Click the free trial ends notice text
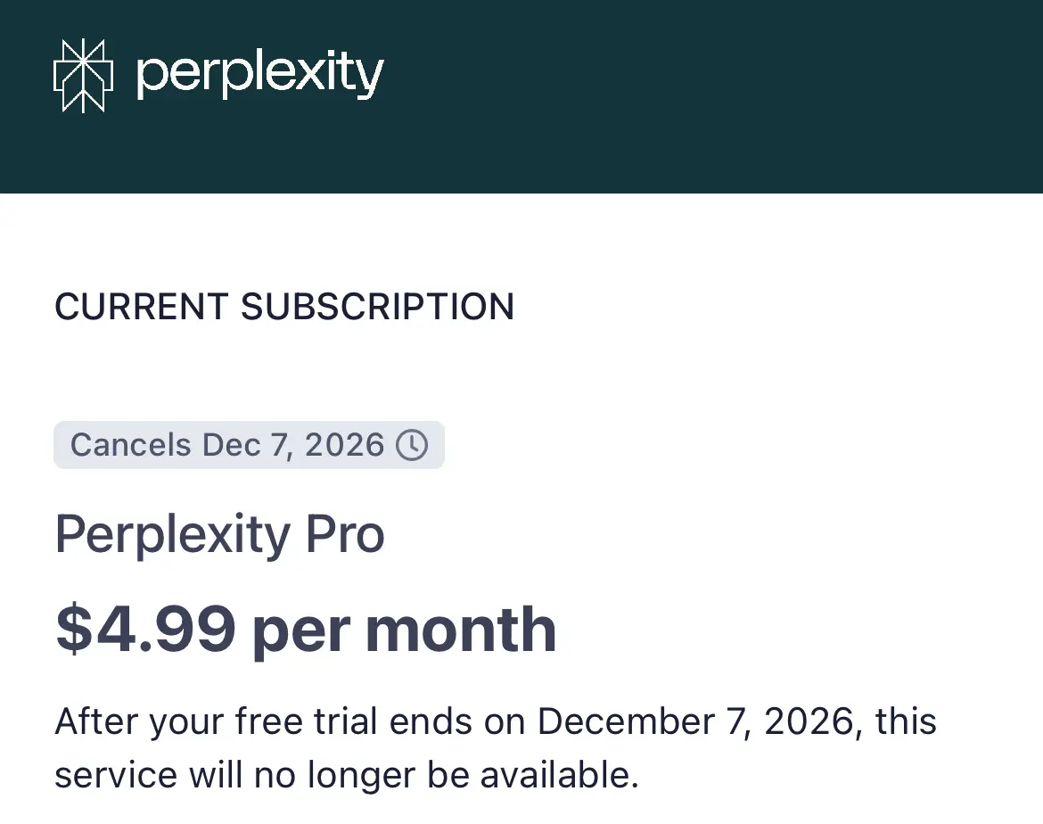 (x=496, y=748)
